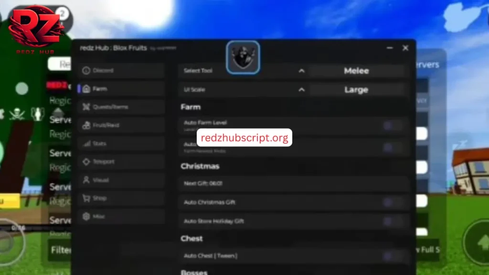This screenshot has height=275, width=489.
Task: Open the Fruit/Raid tab
Action: 122,126
